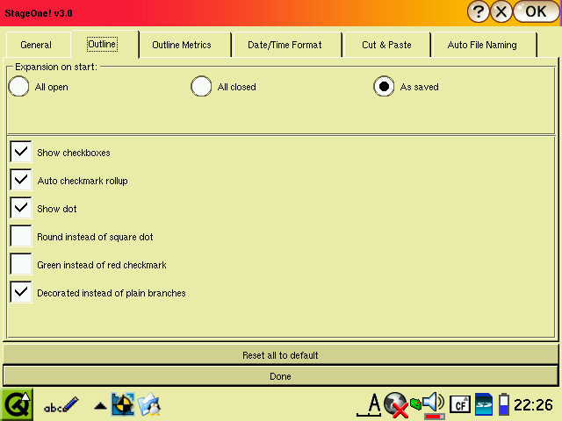The width and height of the screenshot is (562, 421).
Task: Open the Cut & Paste tab
Action: (x=386, y=45)
